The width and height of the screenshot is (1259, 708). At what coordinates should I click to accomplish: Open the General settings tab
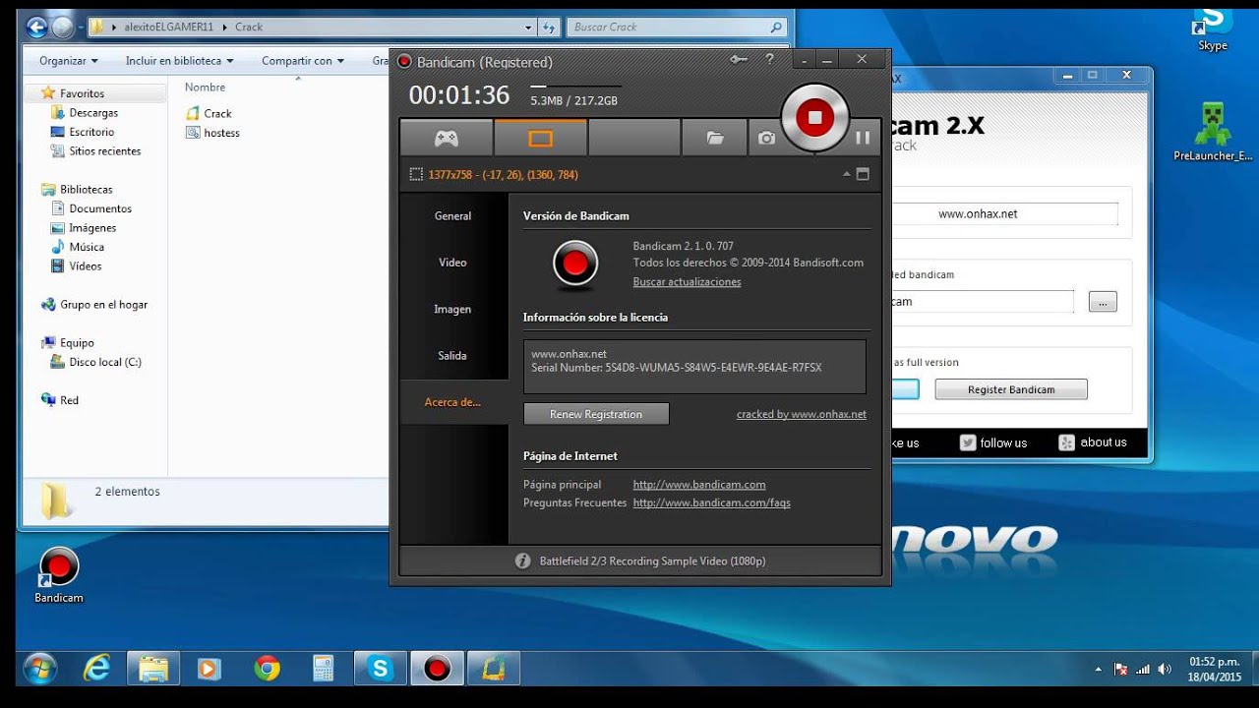click(453, 216)
